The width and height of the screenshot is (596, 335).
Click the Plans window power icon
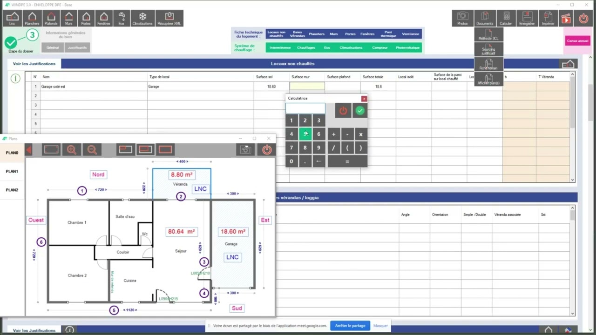click(x=266, y=150)
